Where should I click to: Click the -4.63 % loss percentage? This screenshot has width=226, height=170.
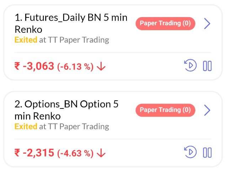coord(75,153)
